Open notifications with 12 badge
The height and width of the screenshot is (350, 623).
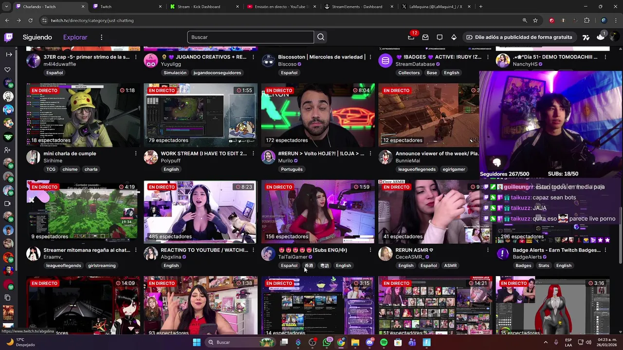click(x=411, y=37)
